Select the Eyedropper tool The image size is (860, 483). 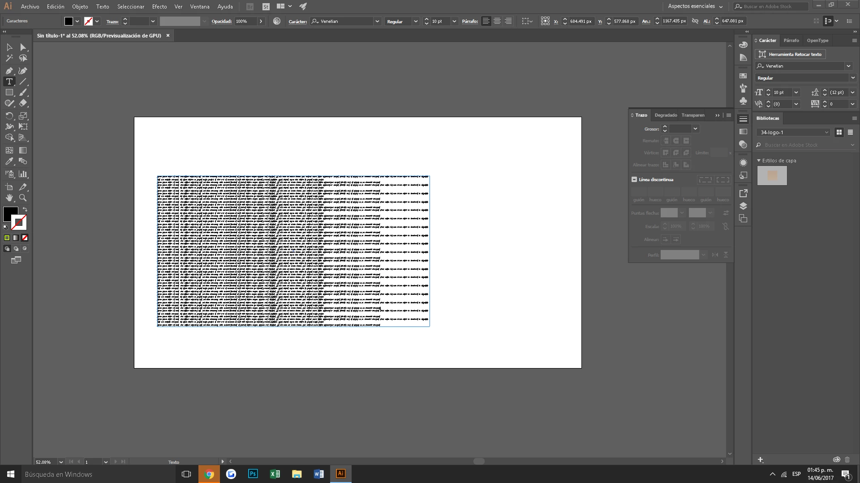click(x=9, y=161)
